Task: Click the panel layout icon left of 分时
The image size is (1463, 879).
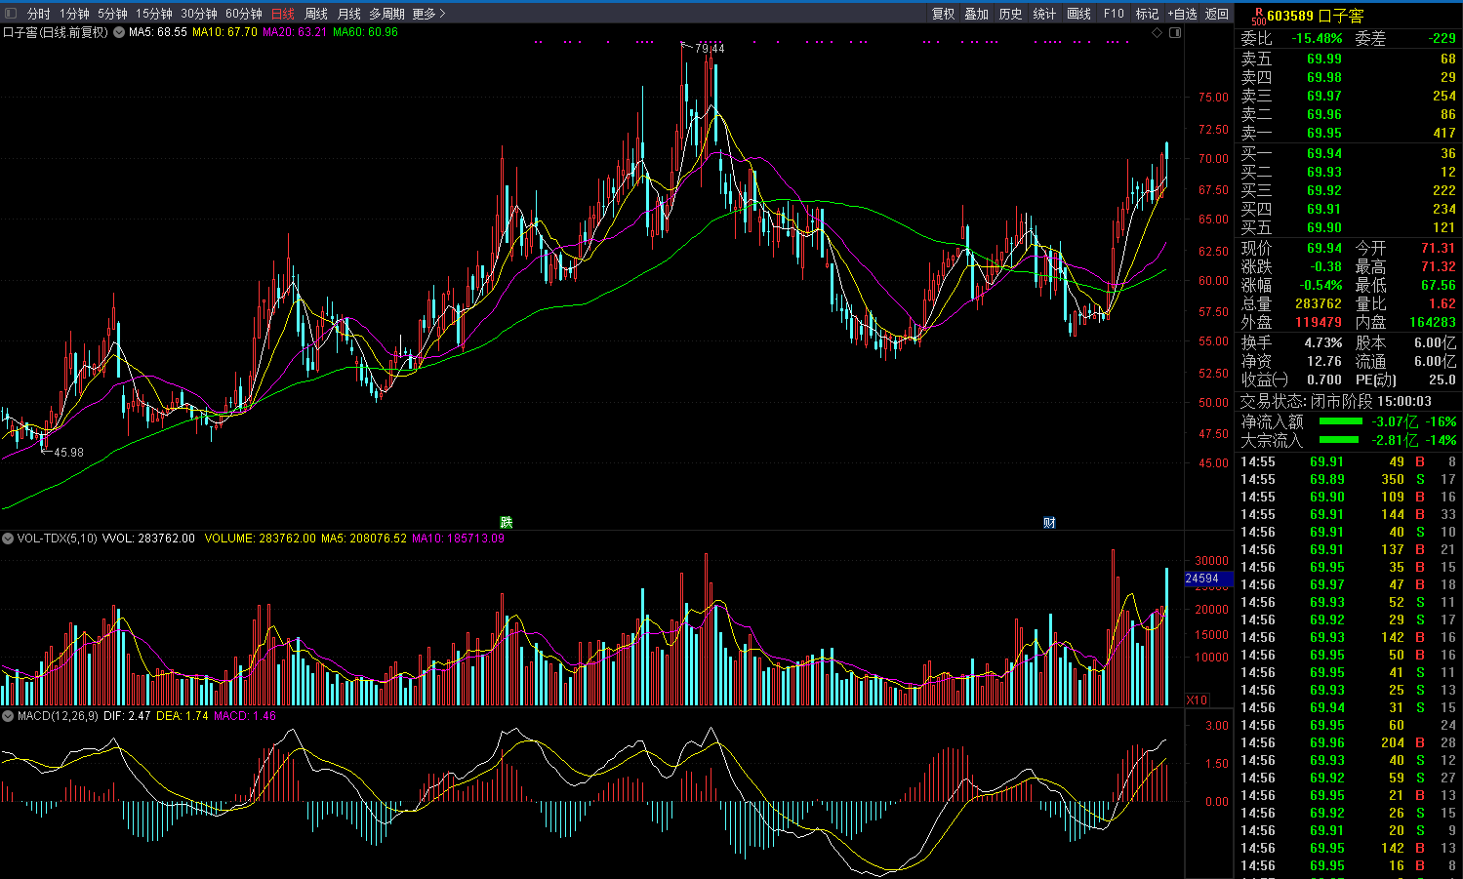Action: click(x=12, y=14)
